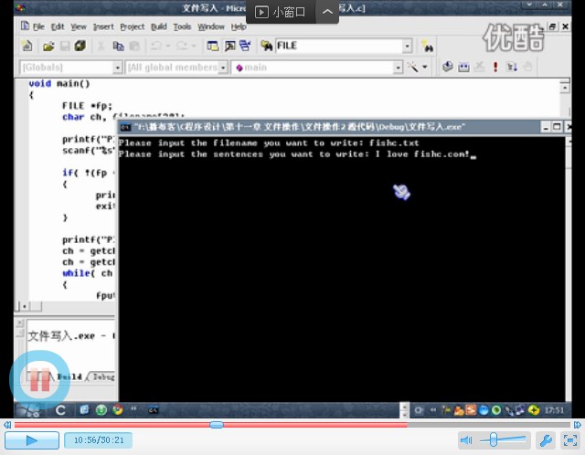The height and width of the screenshot is (455, 585).
Task: Click the Go debug icon
Action: (512, 67)
